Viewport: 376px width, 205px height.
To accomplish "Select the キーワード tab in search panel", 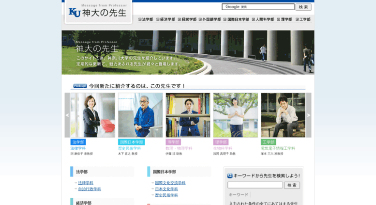I will 239,195.
